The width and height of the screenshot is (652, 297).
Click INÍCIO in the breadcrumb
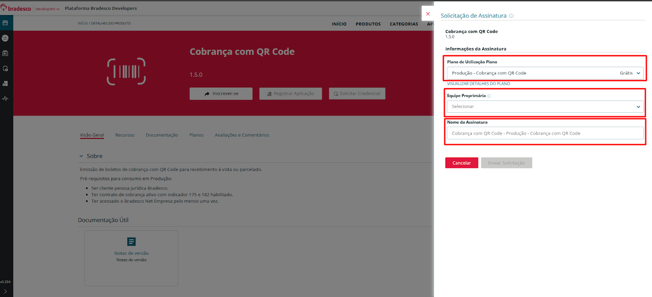(x=83, y=24)
